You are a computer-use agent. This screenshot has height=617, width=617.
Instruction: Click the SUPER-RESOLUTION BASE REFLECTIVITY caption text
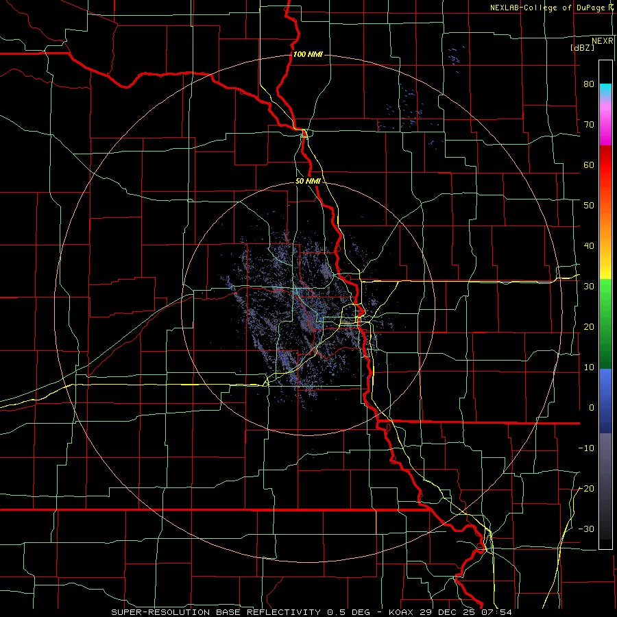coord(216,612)
